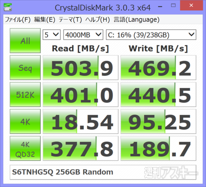Click the Read [MB/s] column header
The image size is (206, 187).
pyautogui.click(x=80, y=48)
